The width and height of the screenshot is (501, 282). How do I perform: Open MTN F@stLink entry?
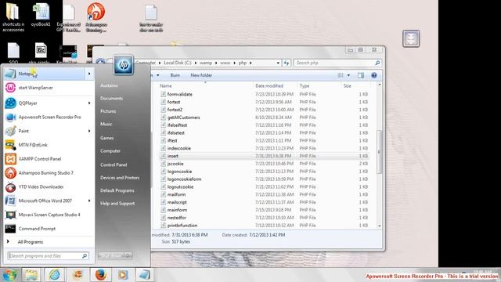click(x=49, y=145)
